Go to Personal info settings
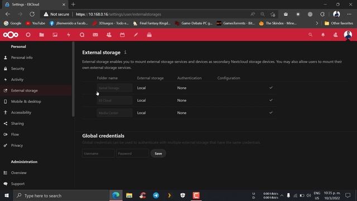357x201 pixels. click(x=22, y=58)
